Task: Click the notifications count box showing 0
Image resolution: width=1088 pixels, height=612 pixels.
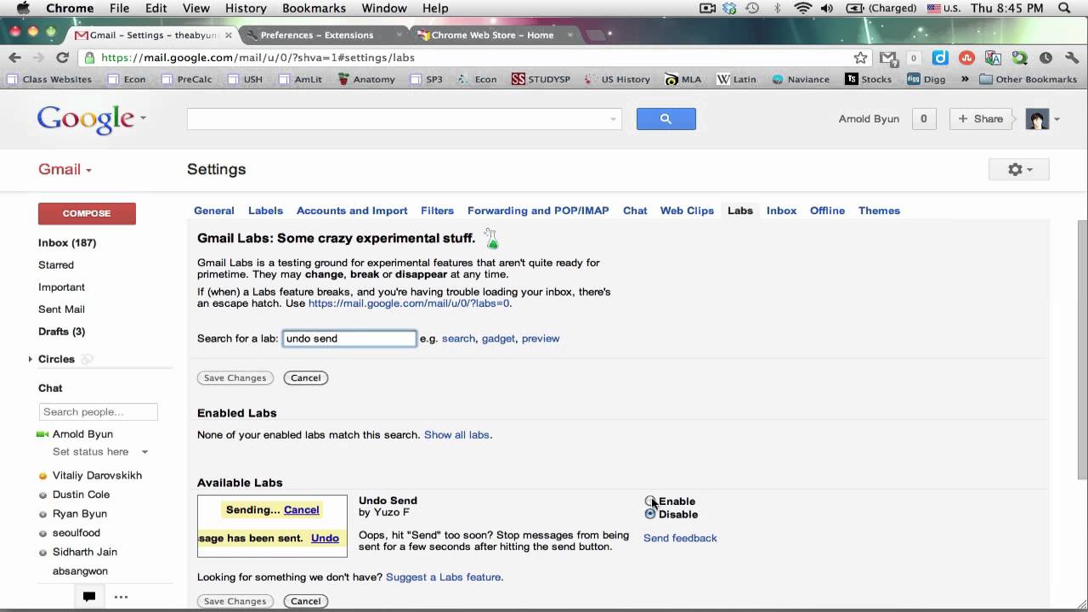Action: (x=924, y=119)
